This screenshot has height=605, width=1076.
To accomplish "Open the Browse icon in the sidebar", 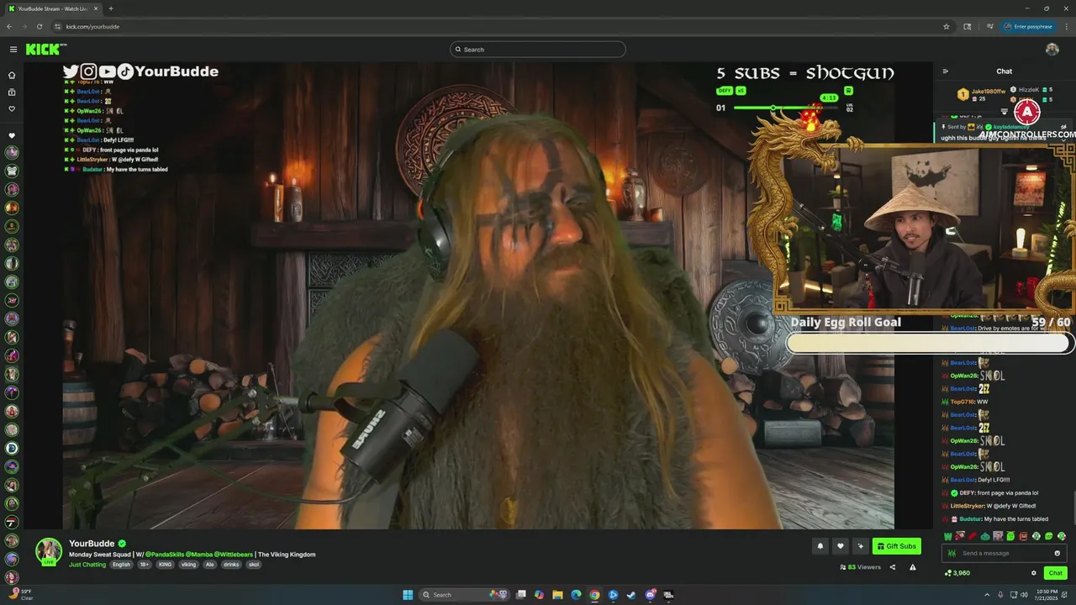I will 12,92.
